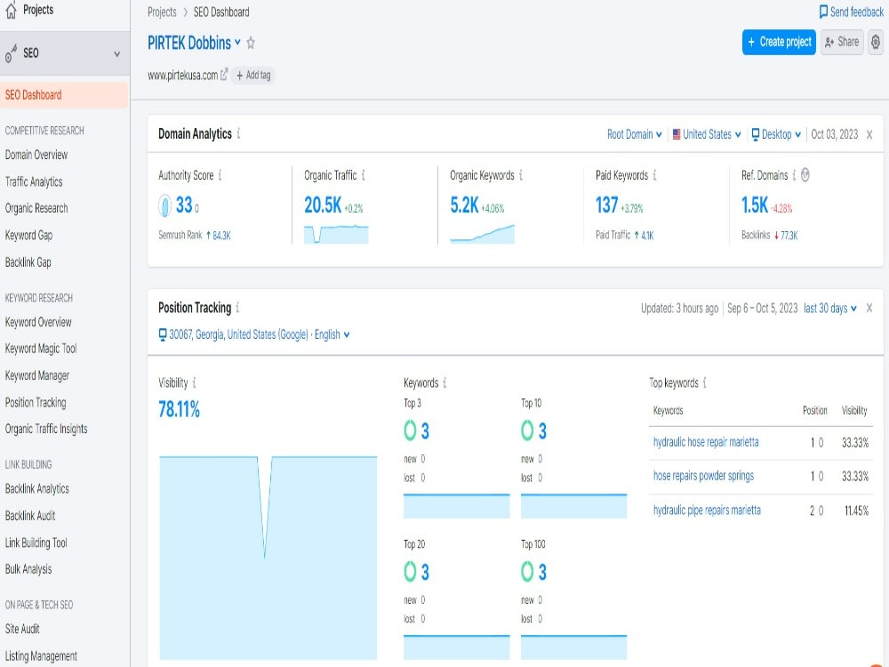The height and width of the screenshot is (667, 889).
Task: Click the Semrush Rank 84.3K value
Action: coord(221,236)
